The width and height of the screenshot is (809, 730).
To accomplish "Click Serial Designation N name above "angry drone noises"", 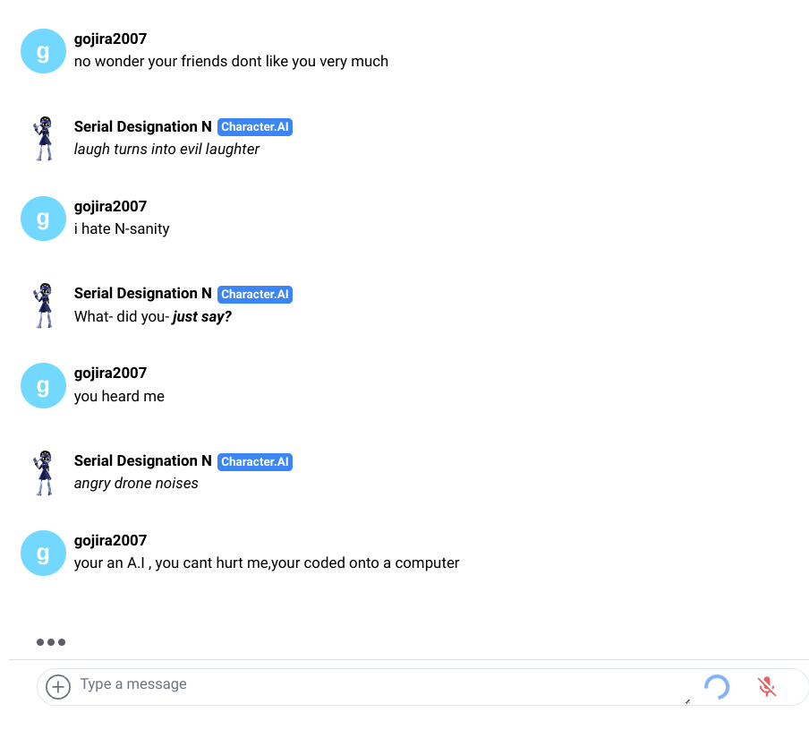I will coord(142,461).
